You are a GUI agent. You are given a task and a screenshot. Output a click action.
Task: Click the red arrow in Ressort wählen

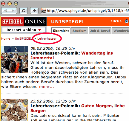coord(40,30)
